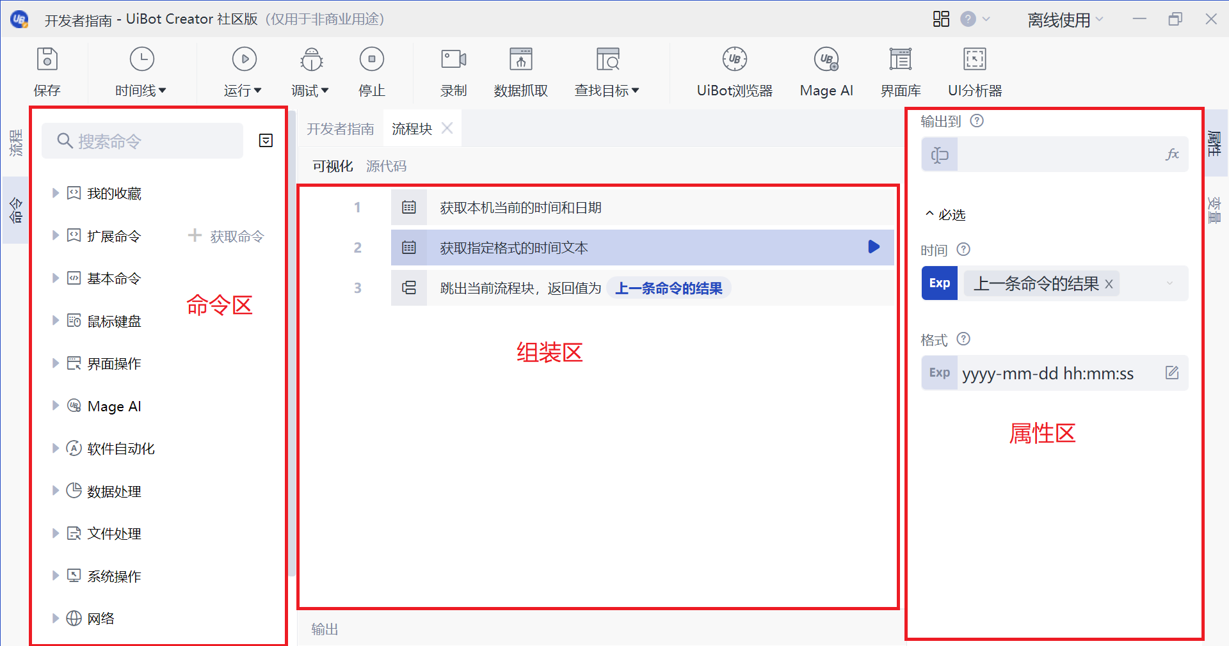The image size is (1229, 646).
Task: Open the 时间 value dropdown
Action: click(x=1169, y=283)
